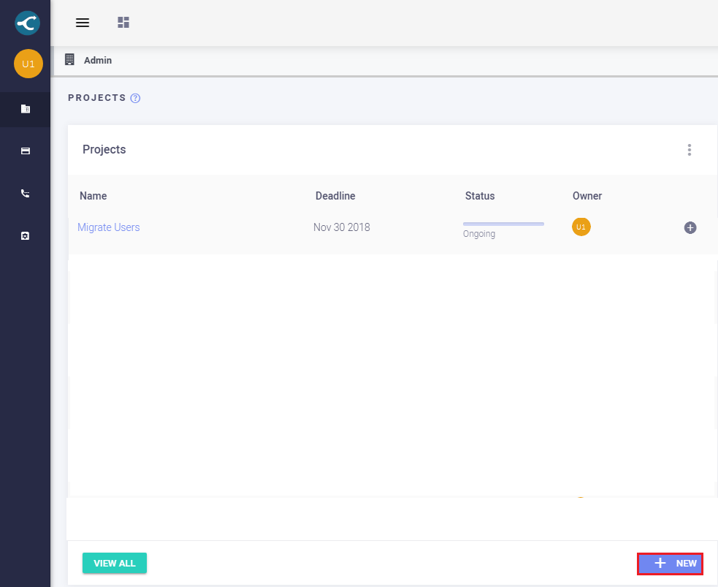Open the Projects card three-dot menu
Image resolution: width=718 pixels, height=587 pixels.
[x=689, y=150]
